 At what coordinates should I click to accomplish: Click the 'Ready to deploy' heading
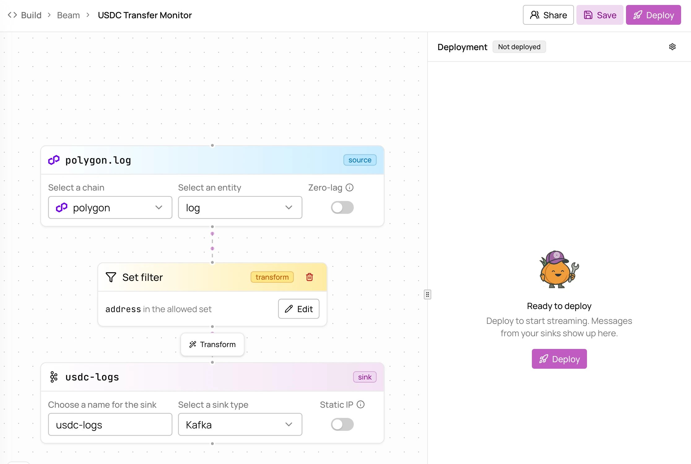pos(559,306)
